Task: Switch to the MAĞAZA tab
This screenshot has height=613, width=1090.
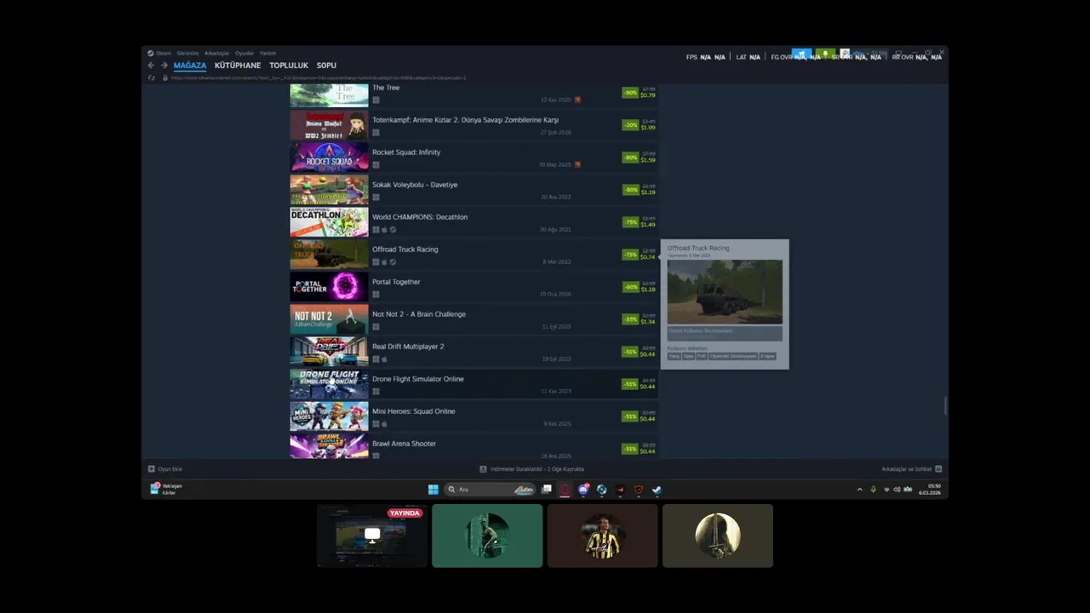Action: pyautogui.click(x=190, y=66)
